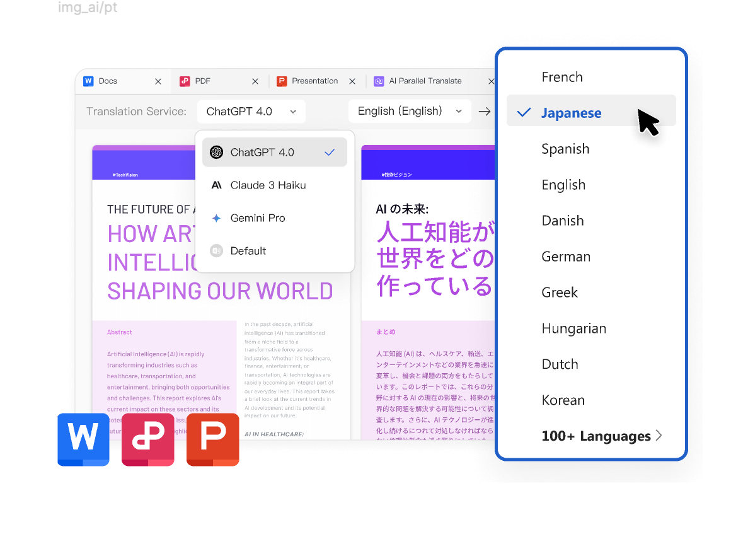Click the checkmark beside ChatGPT 4.0 option
Image resolution: width=731 pixels, height=551 pixels.
330,152
